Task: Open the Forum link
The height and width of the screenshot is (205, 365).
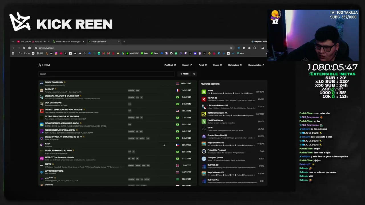Action: tap(217, 65)
